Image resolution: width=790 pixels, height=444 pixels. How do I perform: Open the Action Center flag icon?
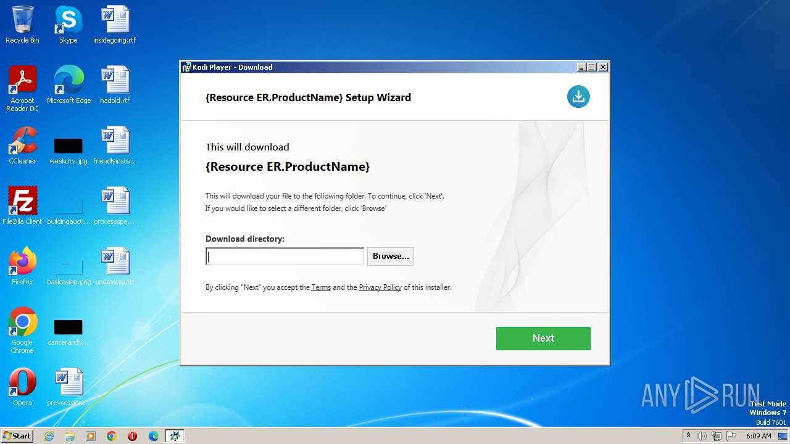click(x=731, y=436)
